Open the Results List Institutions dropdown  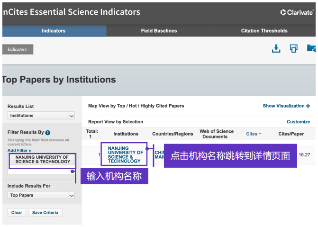click(x=41, y=115)
